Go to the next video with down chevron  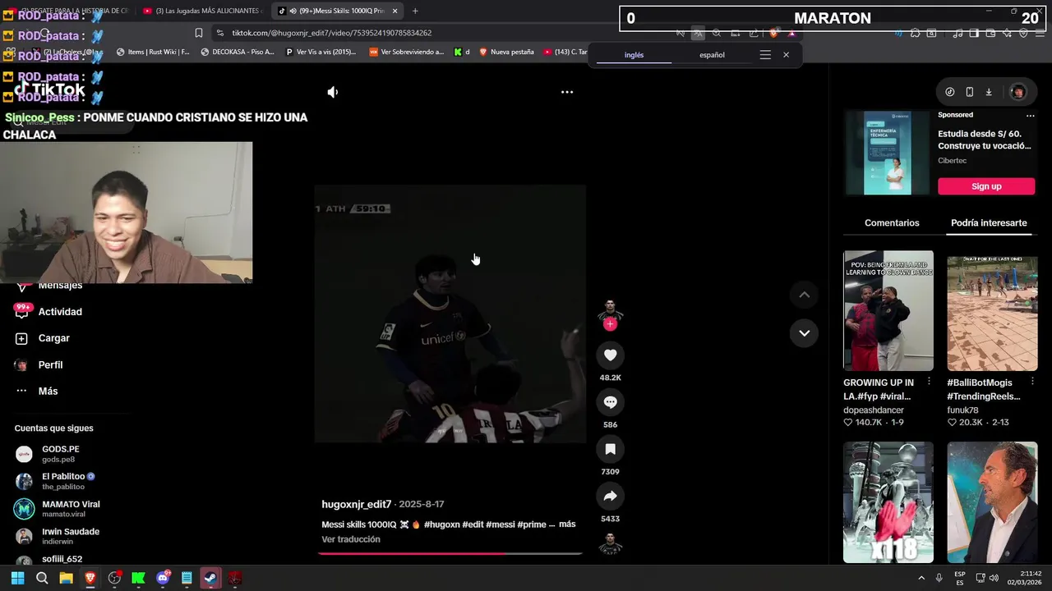point(804,333)
